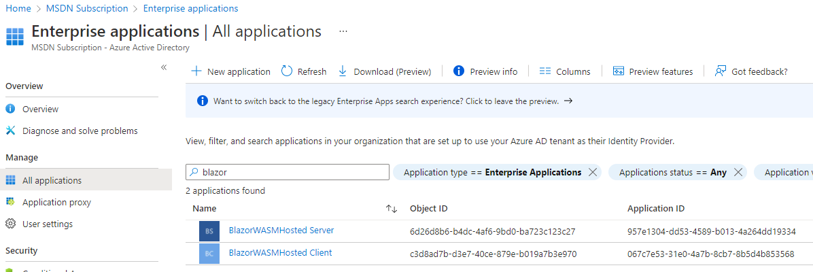The image size is (813, 272).
Task: Open the Columns chooser icon
Action: tap(544, 71)
